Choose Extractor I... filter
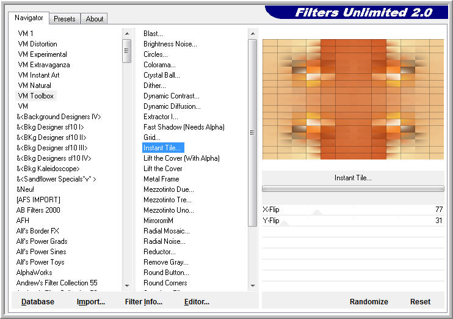Image resolution: width=453 pixels, height=319 pixels. (161, 117)
